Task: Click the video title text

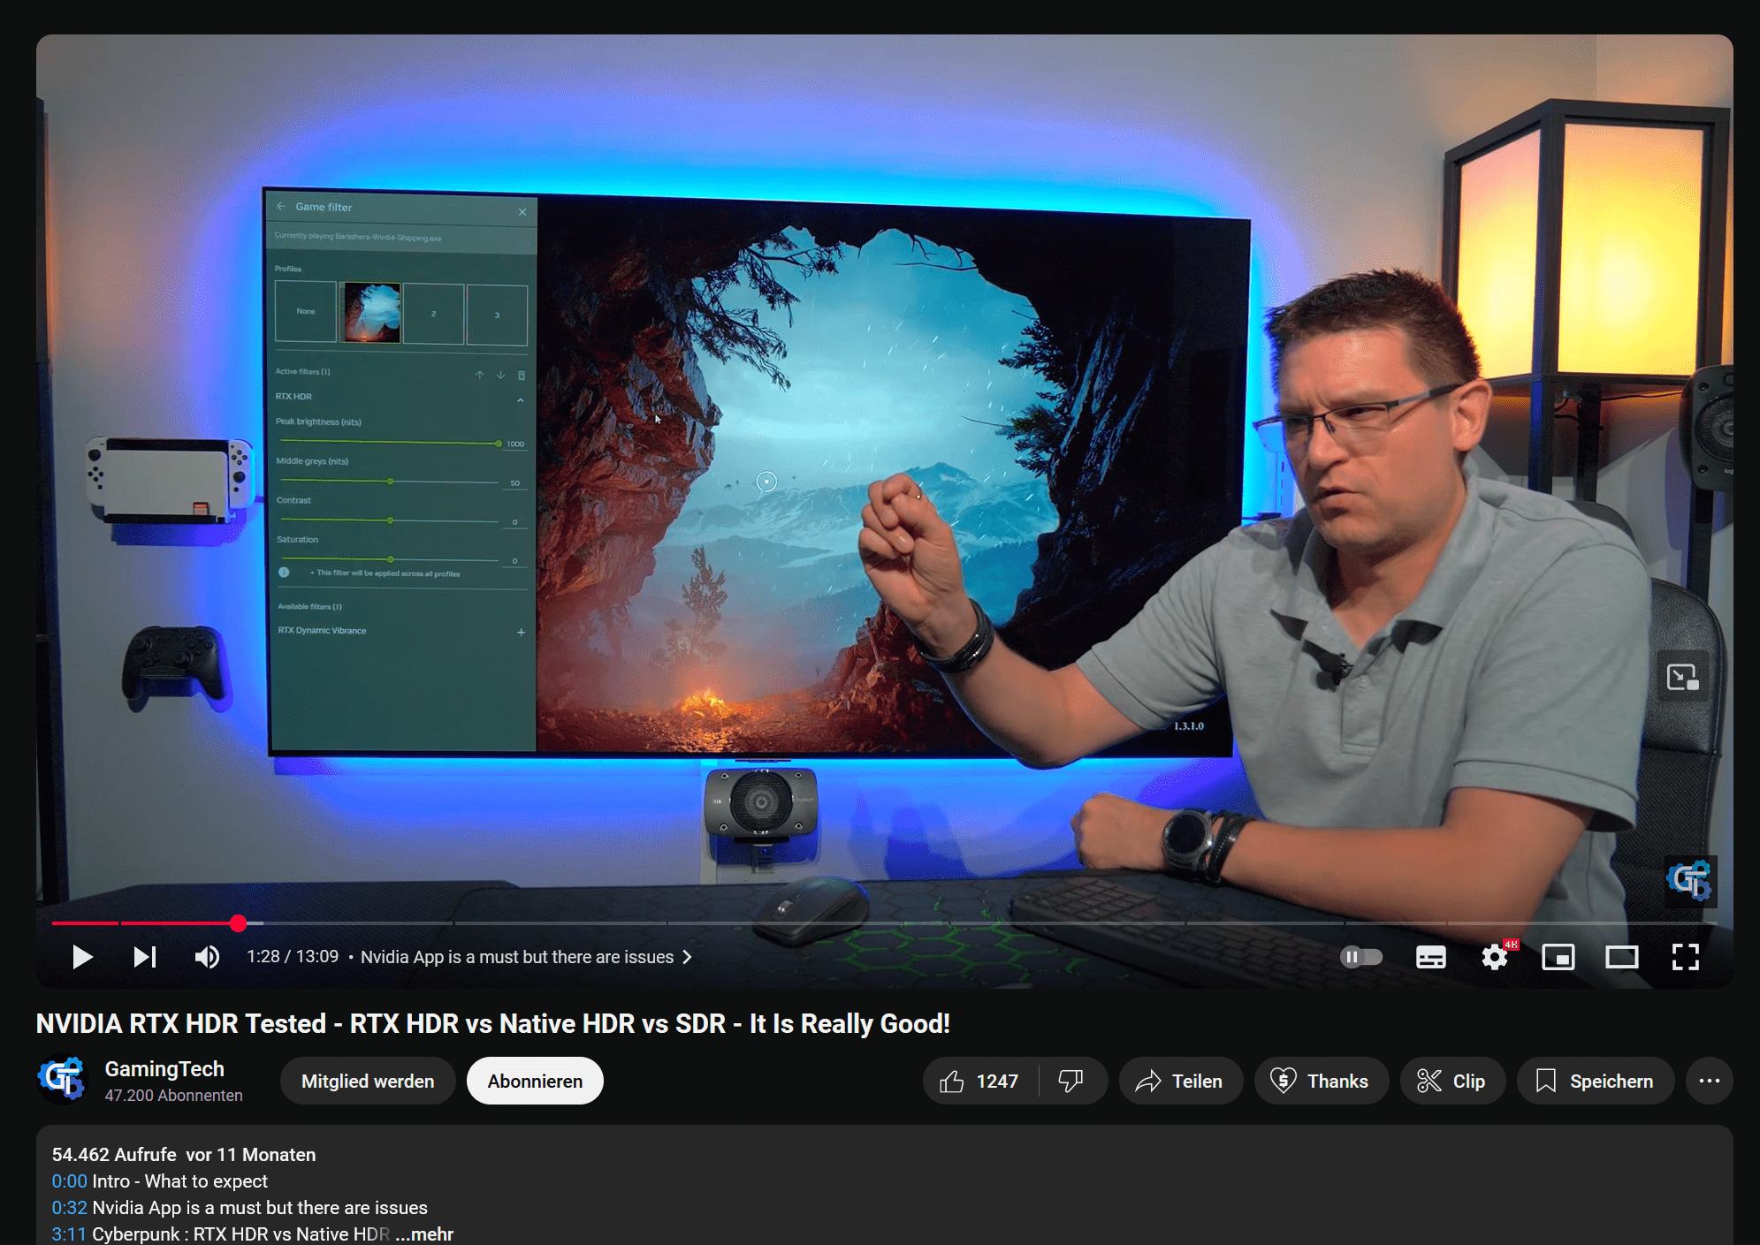Action: (x=492, y=1023)
